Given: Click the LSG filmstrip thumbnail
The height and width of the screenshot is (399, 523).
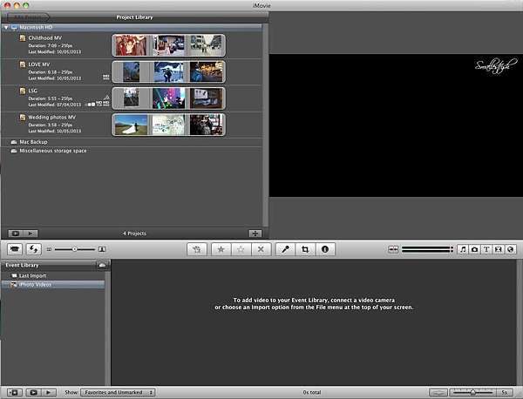Looking at the screenshot, I should pyautogui.click(x=169, y=98).
